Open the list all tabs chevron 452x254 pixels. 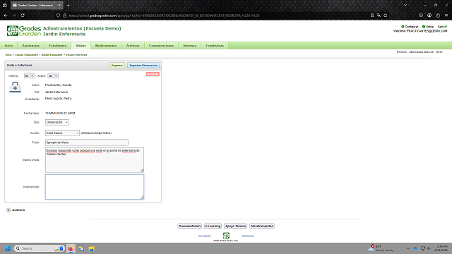[405, 5]
